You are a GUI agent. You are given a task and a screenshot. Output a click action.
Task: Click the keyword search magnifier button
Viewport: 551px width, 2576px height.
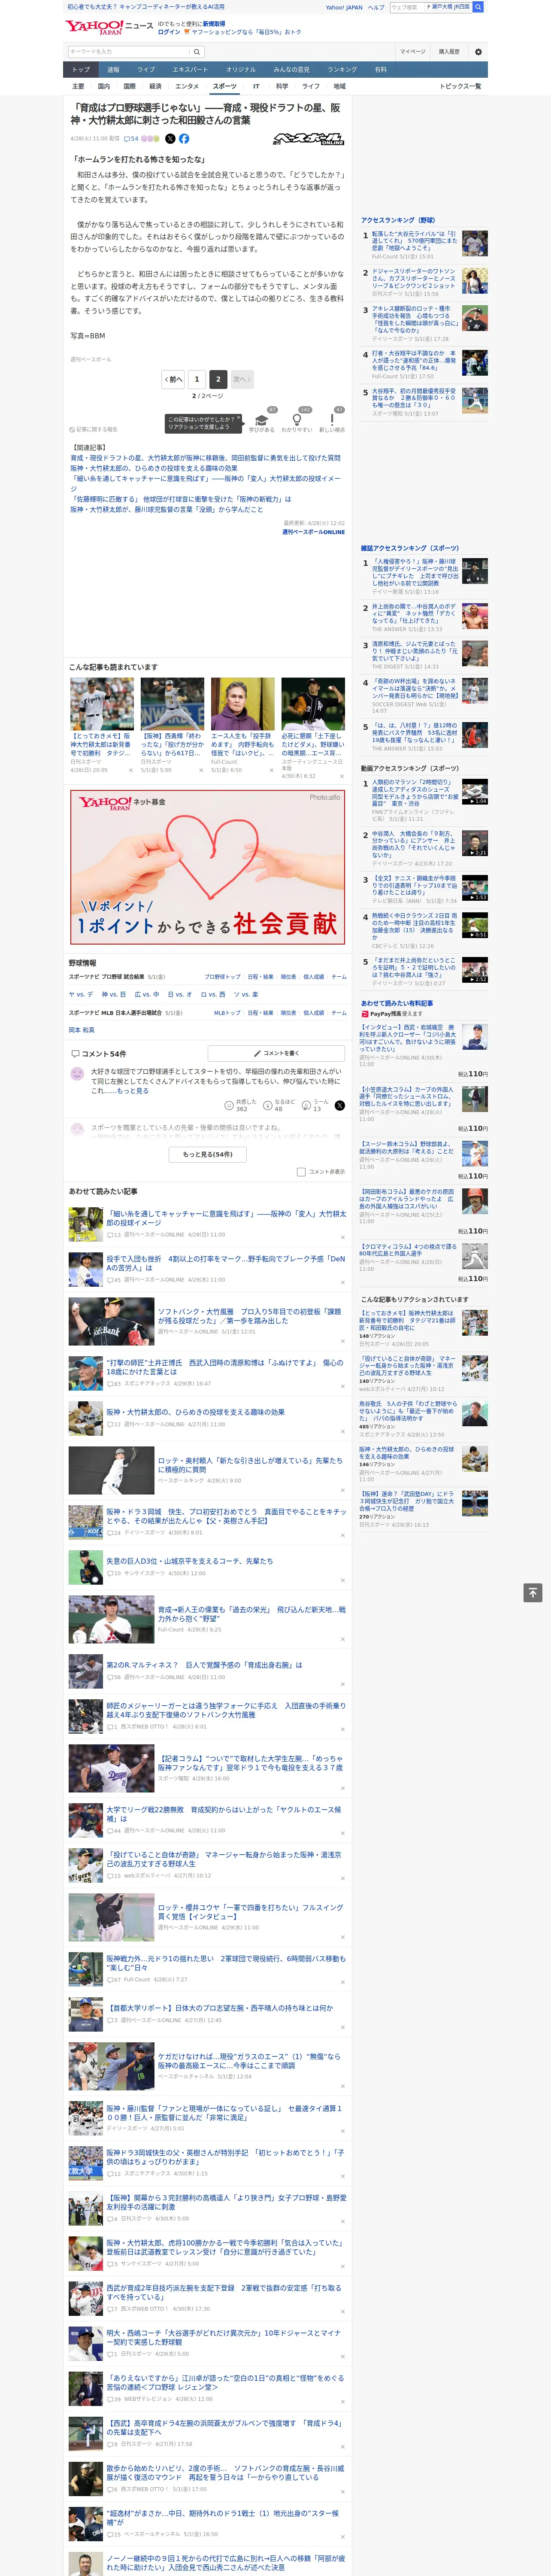197,52
